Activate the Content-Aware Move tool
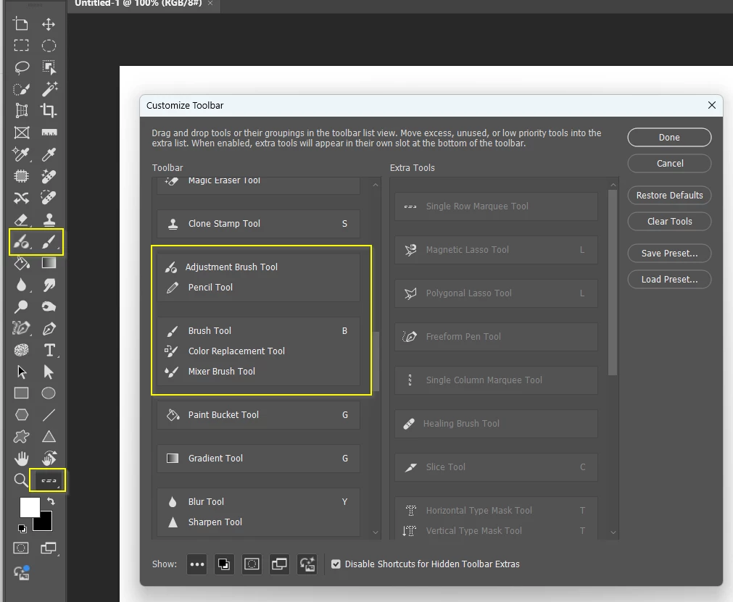The height and width of the screenshot is (602, 733). [22, 198]
